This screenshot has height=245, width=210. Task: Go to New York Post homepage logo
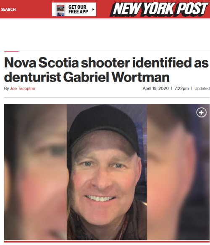click(160, 9)
